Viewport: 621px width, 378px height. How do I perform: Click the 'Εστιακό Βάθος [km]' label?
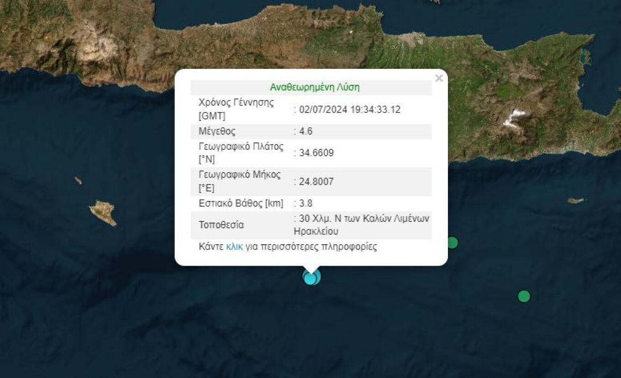pos(241,203)
